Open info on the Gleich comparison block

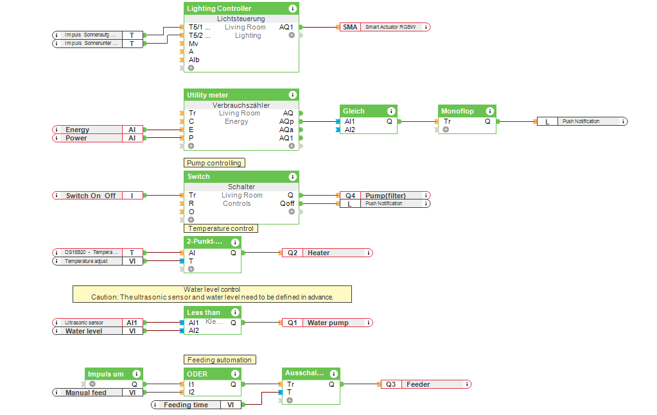click(x=391, y=110)
